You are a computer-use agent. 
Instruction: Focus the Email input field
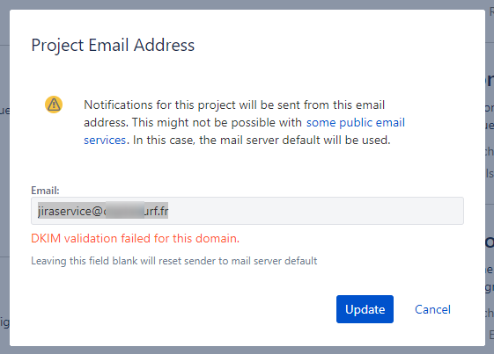[247, 211]
